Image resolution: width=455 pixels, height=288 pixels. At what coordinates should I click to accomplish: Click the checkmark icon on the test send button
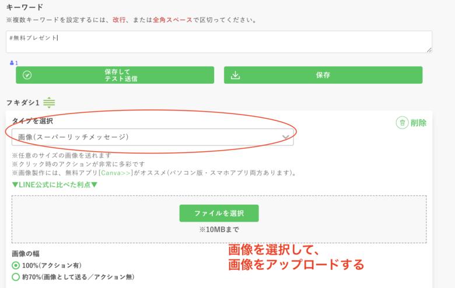(27, 75)
